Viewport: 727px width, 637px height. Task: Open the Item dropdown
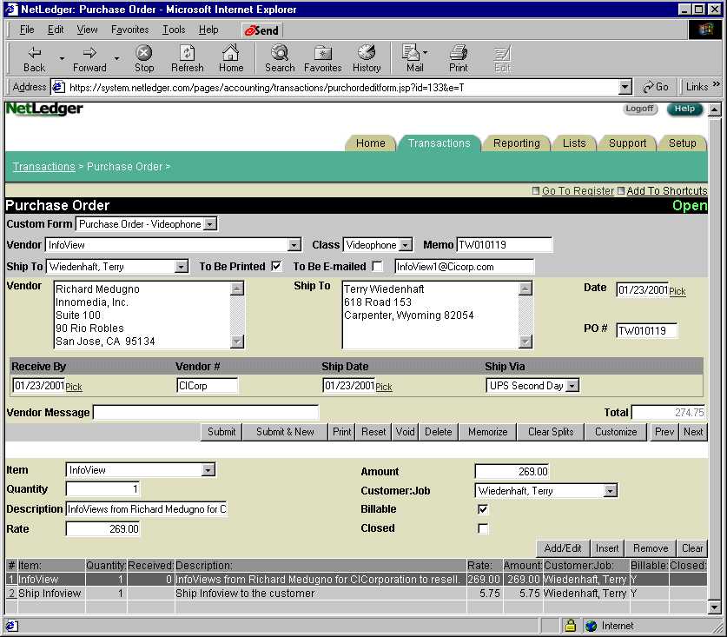(208, 470)
